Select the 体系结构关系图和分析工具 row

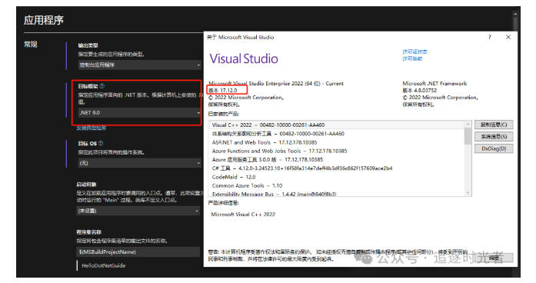pos(336,134)
